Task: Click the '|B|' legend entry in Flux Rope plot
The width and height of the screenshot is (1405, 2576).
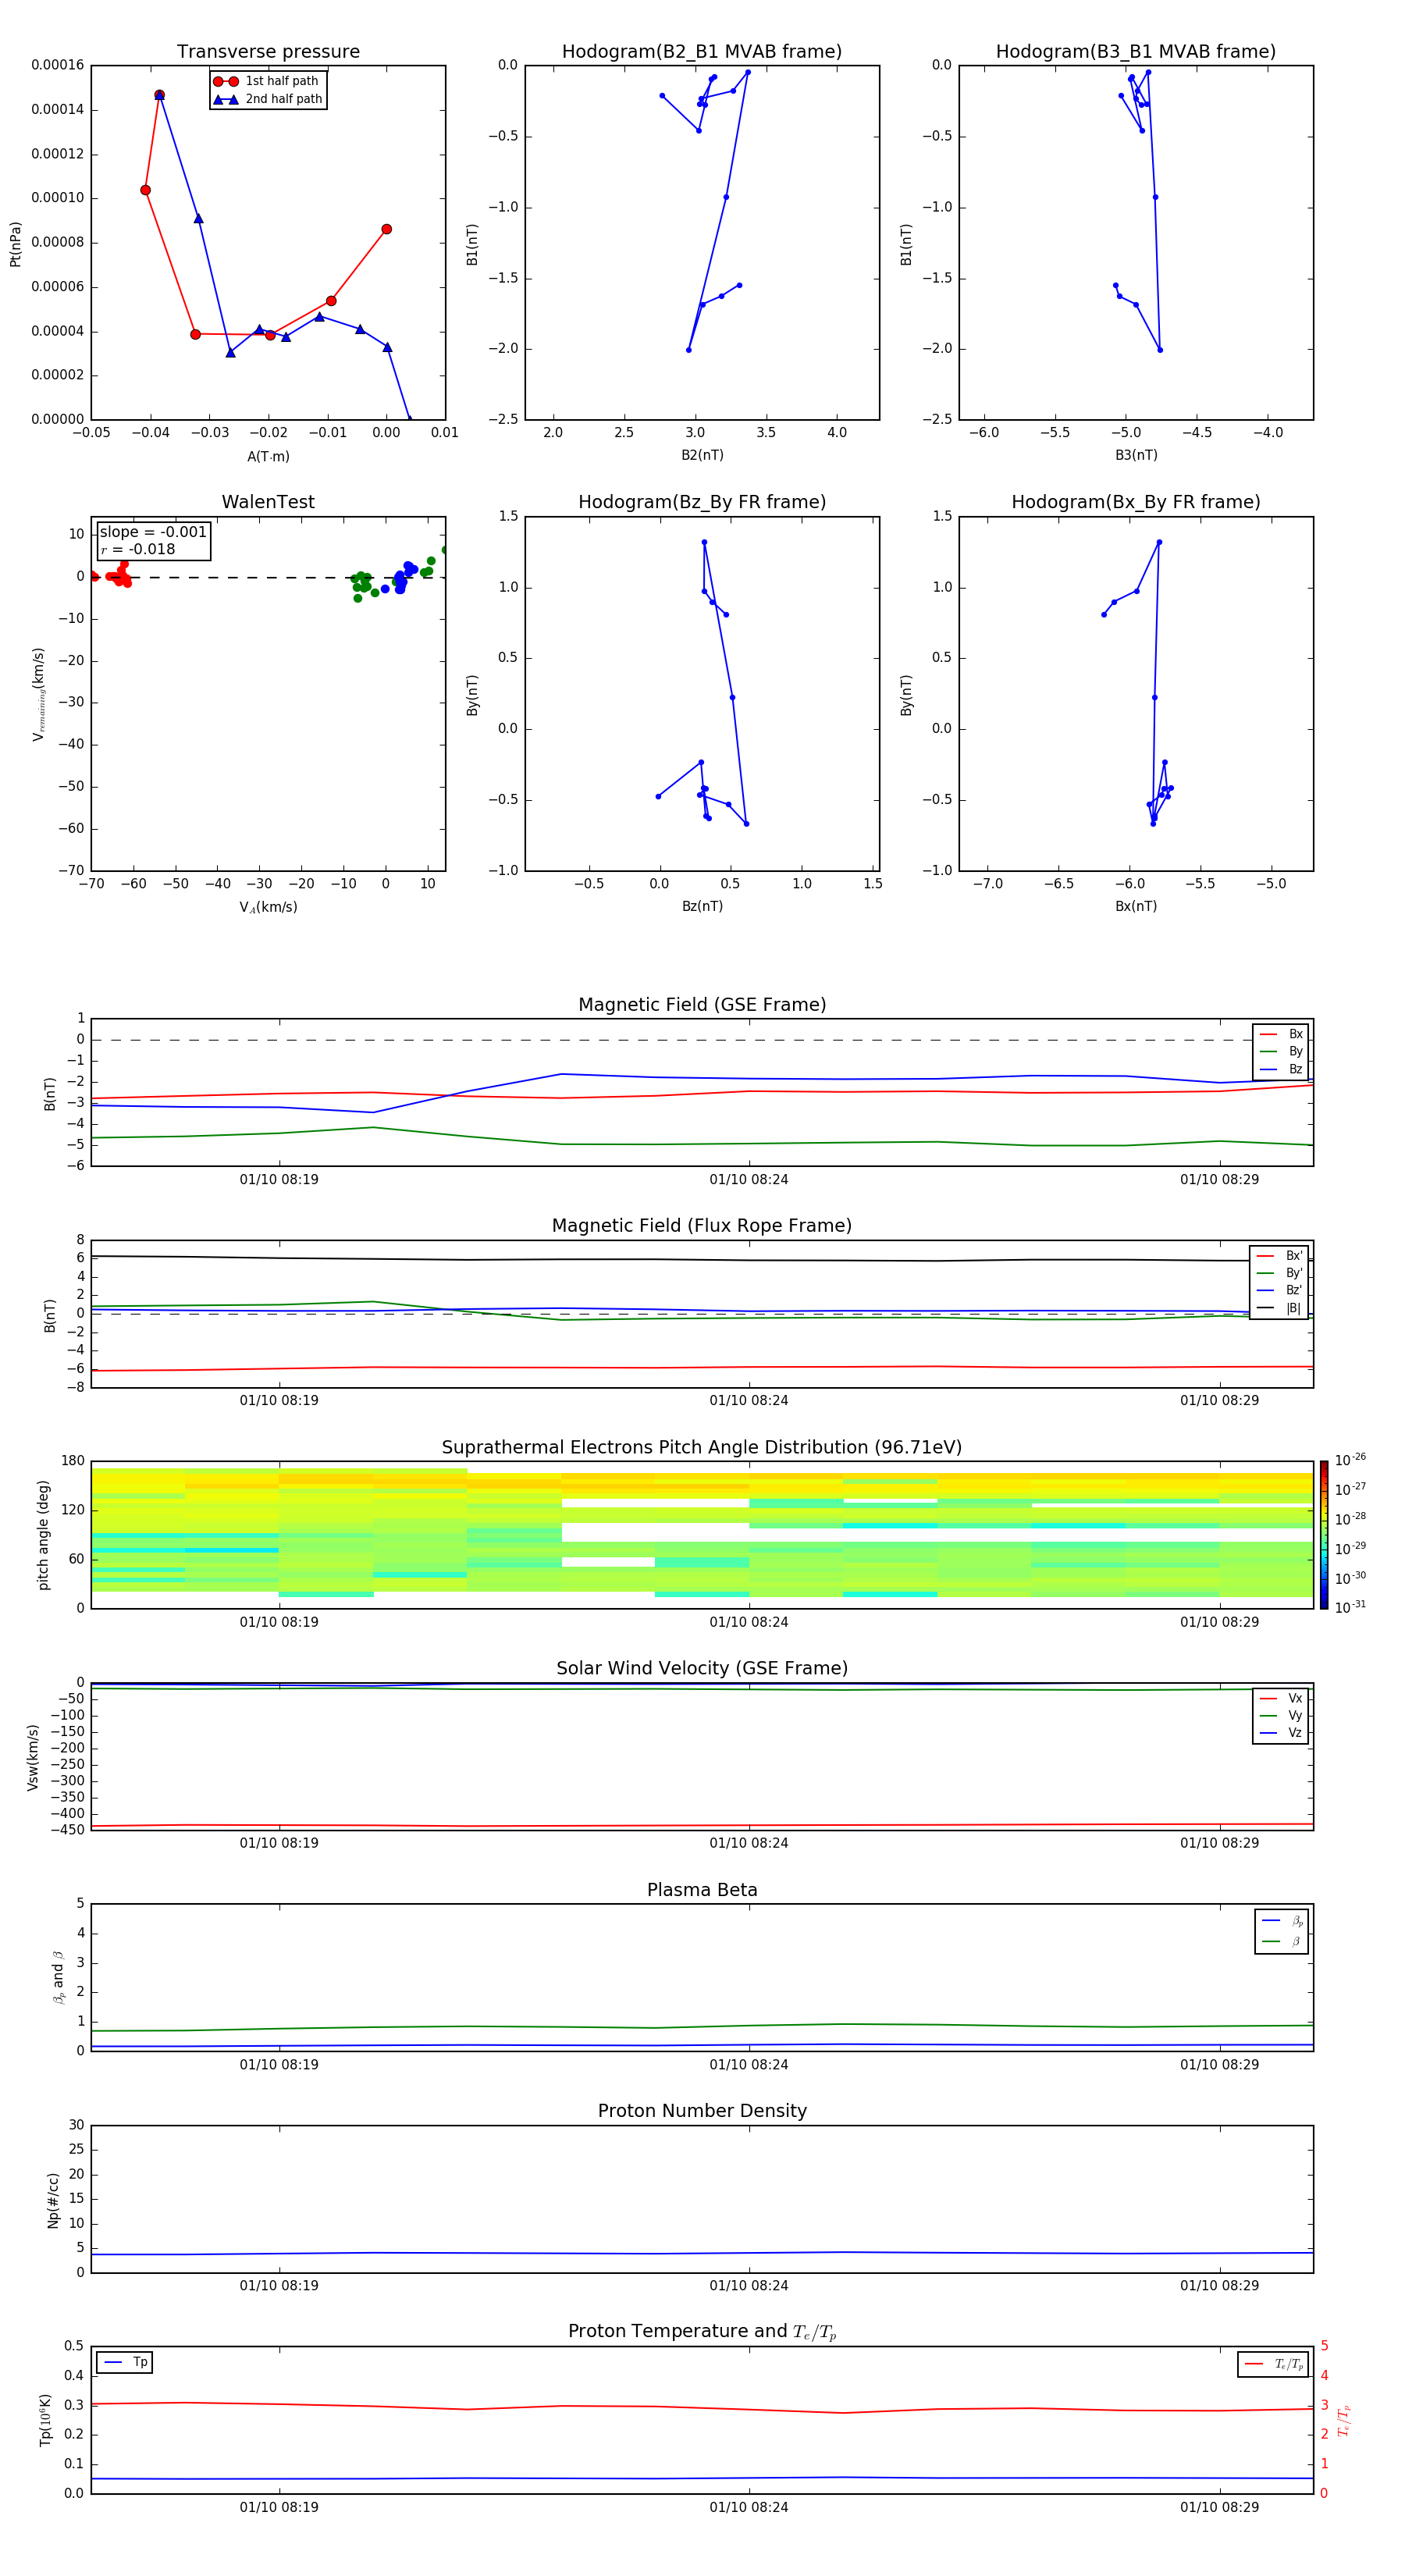Action: pos(1280,1308)
